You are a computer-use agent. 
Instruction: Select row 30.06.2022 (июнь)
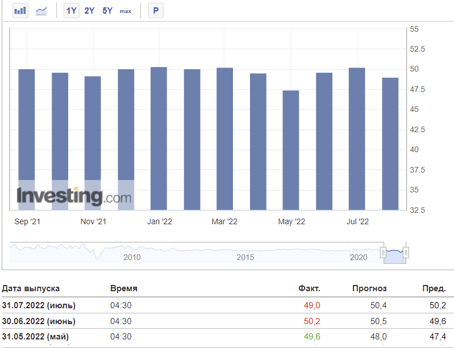tap(228, 321)
